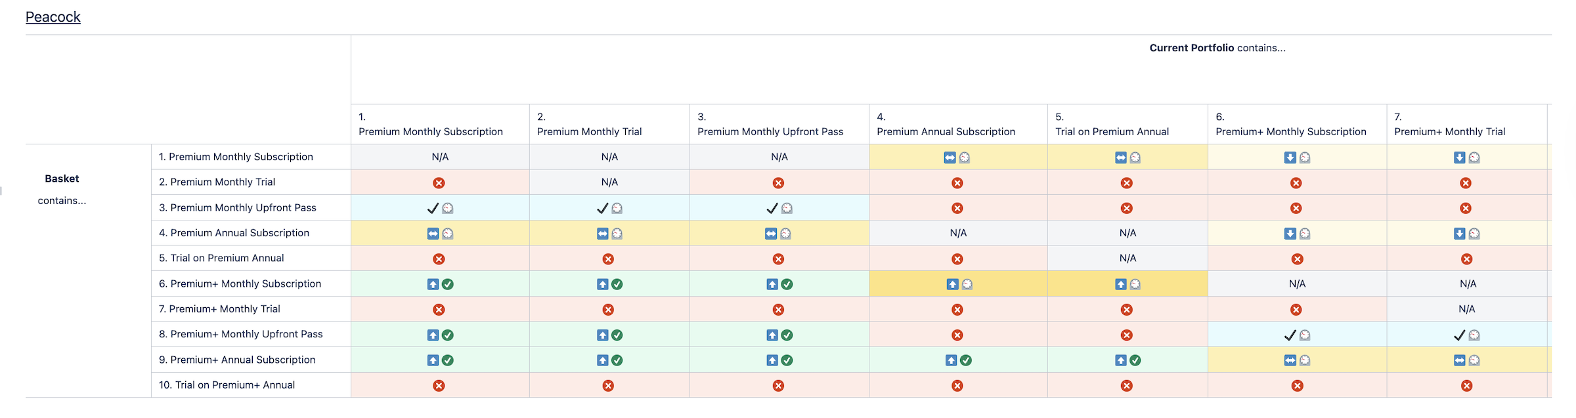Image resolution: width=1576 pixels, height=418 pixels.
Task: Click crossgrade arrows icon in Premium+ Annual Subscription row, column 6
Action: pos(1290,360)
